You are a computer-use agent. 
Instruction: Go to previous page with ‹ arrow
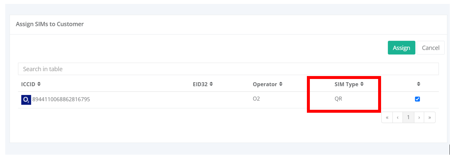click(x=397, y=117)
